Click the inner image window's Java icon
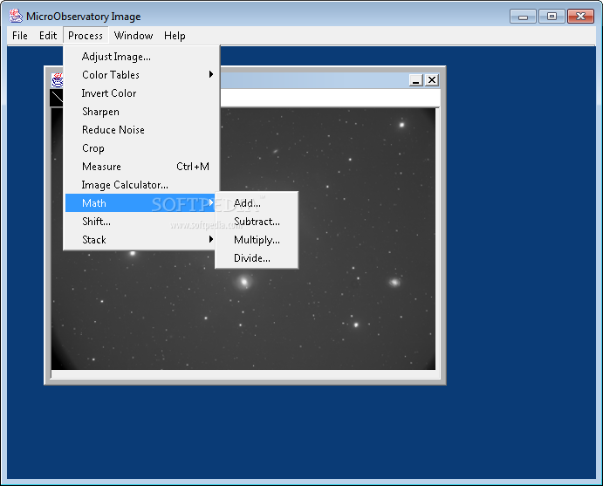The height and width of the screenshot is (486, 603). click(58, 80)
